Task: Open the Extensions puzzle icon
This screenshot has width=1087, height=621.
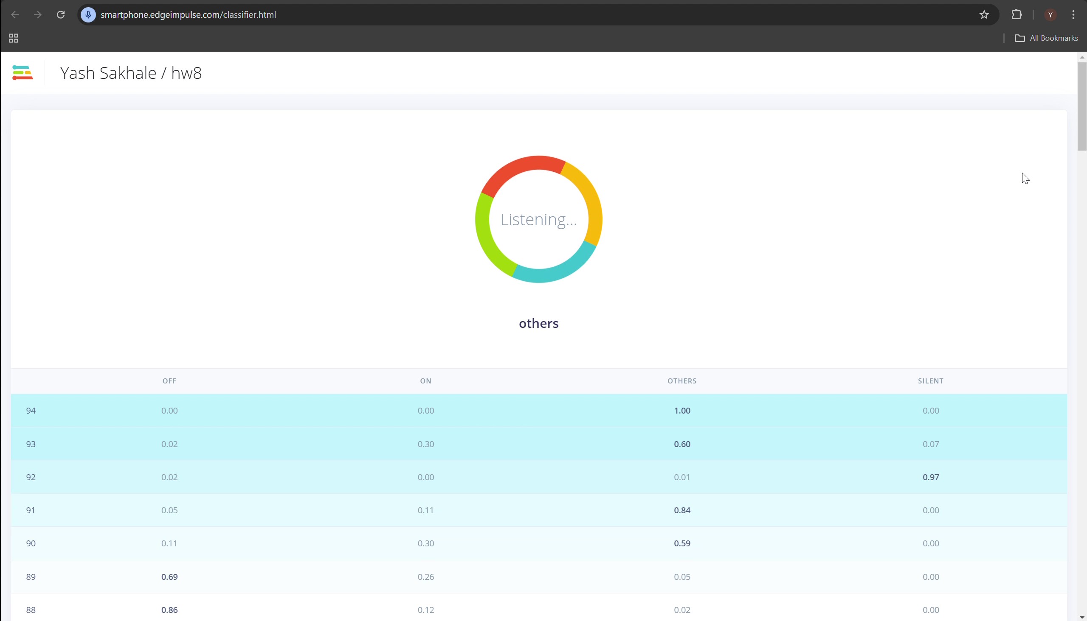Action: [x=1017, y=15]
